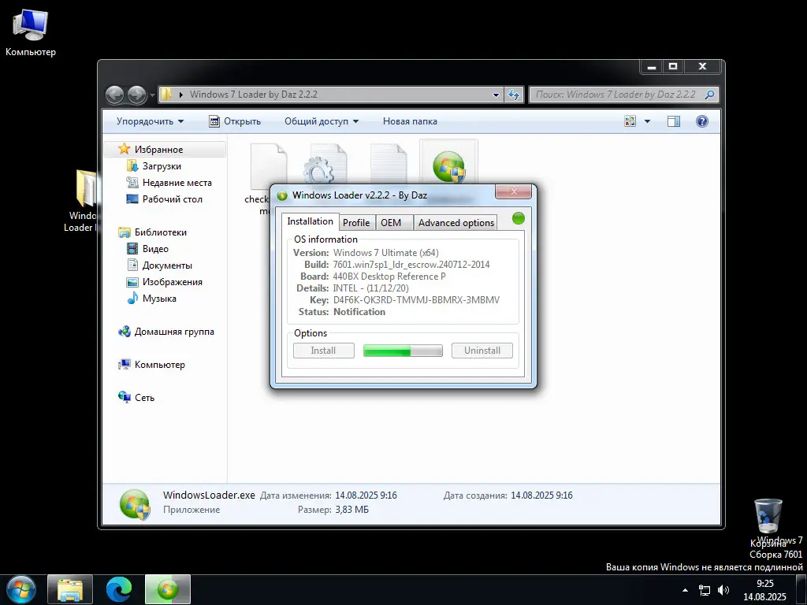
Task: Open Explorer help via the question mark icon
Action: 701,121
